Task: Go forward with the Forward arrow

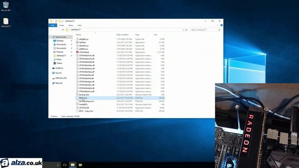Action: click(x=56, y=30)
